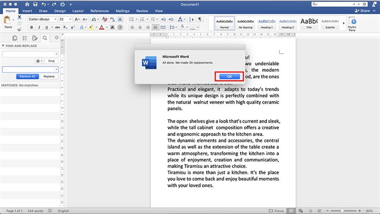Click the Superscript icon

click(73, 28)
